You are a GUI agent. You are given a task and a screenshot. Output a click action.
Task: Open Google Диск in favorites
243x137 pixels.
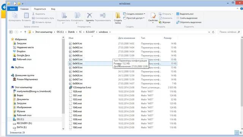23,55
